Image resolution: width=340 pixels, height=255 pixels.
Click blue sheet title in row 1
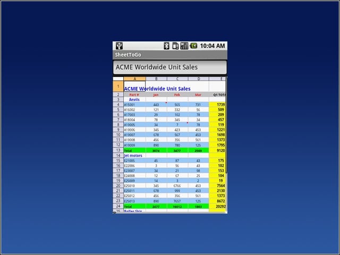pos(157,89)
